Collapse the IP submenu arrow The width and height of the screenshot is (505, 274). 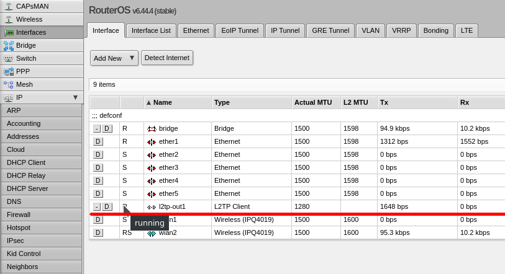tap(75, 97)
